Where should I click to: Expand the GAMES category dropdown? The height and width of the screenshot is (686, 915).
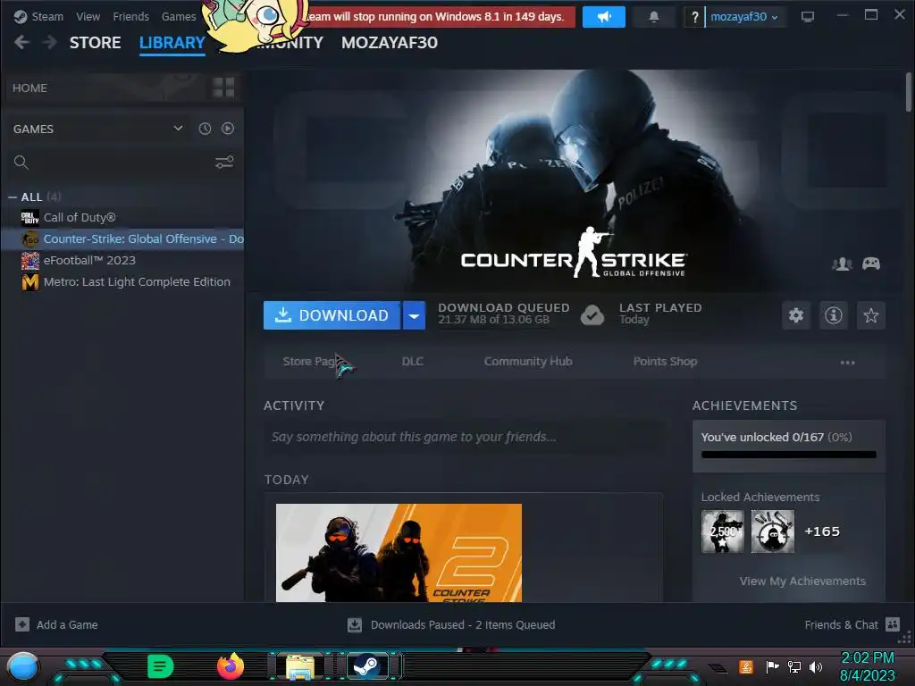point(178,129)
